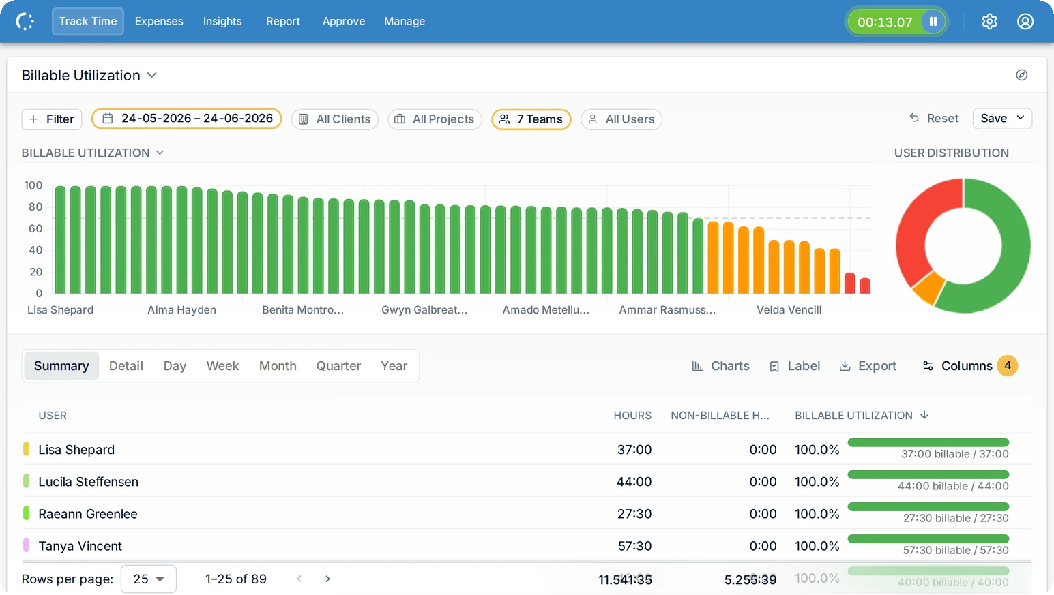
Task: Switch to the Week tab
Action: 222,366
